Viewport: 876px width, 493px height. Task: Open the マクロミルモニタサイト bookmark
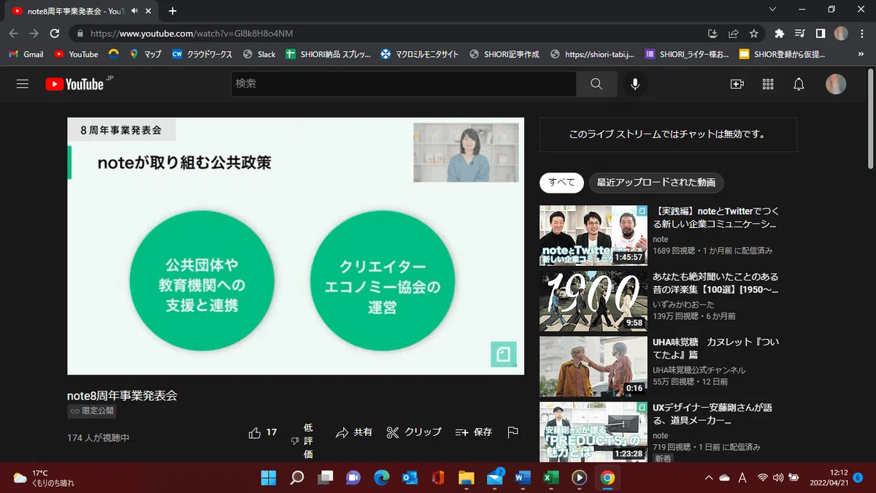click(x=420, y=54)
